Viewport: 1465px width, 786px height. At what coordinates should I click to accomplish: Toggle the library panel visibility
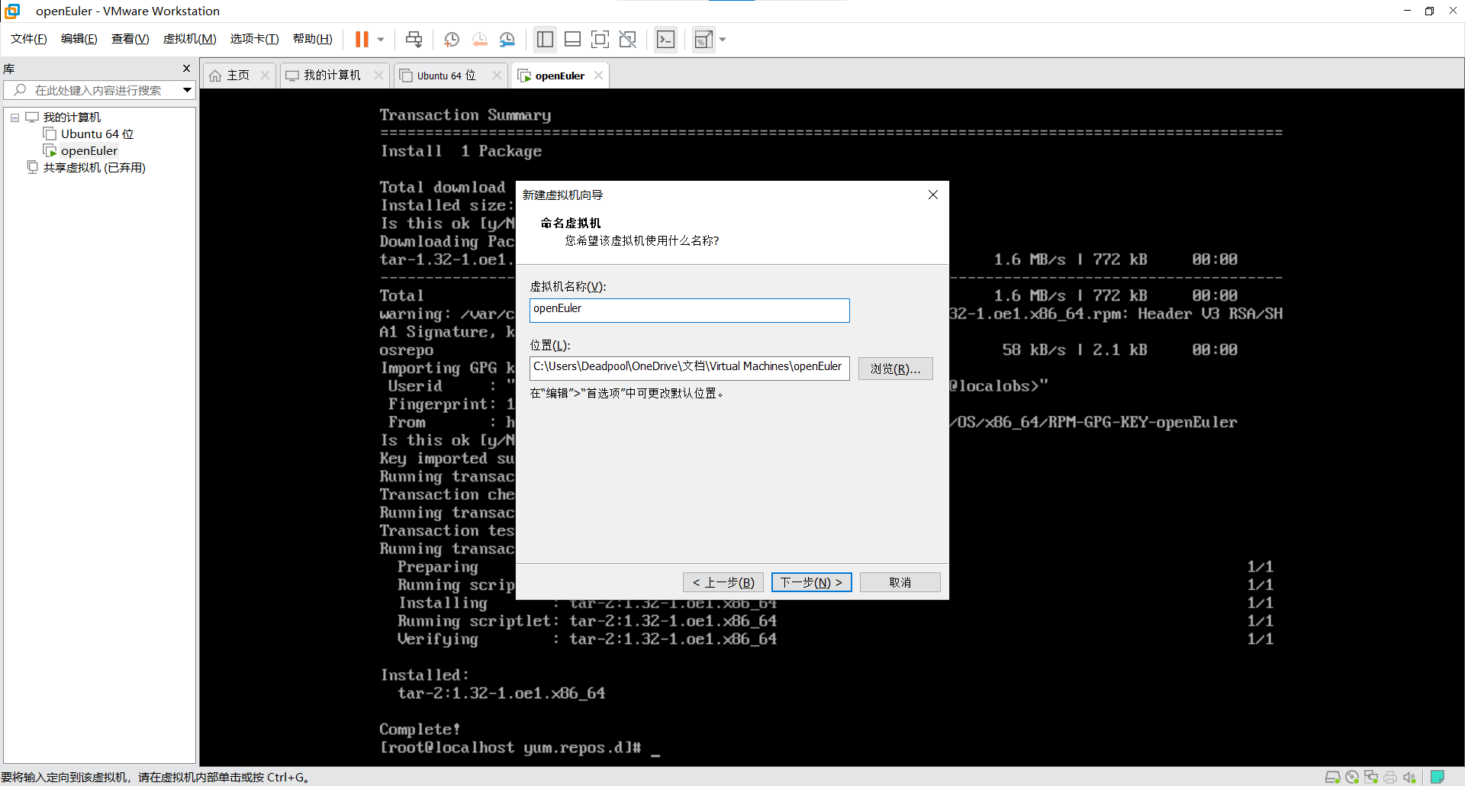point(545,39)
